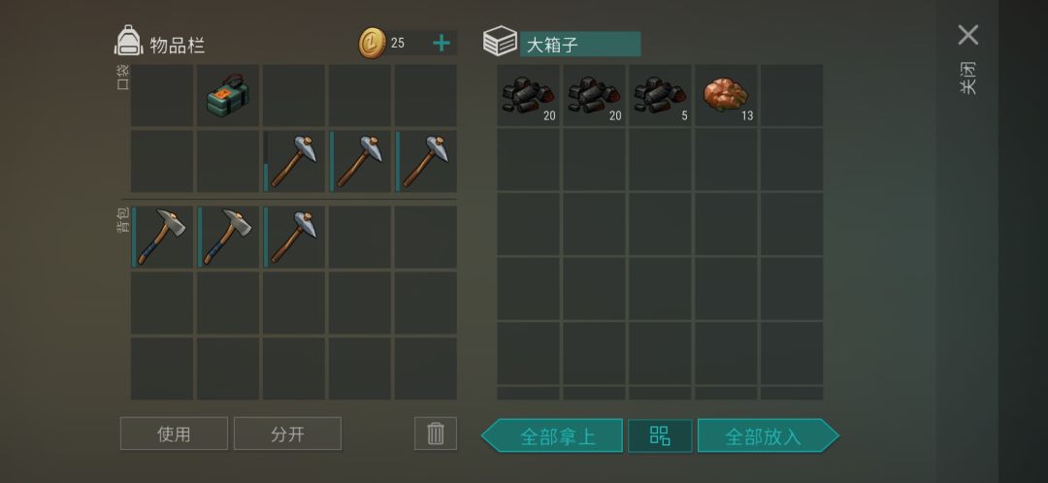Viewport: 1048px width, 483px height.
Task: Select the coal stack of 5
Action: [661, 95]
